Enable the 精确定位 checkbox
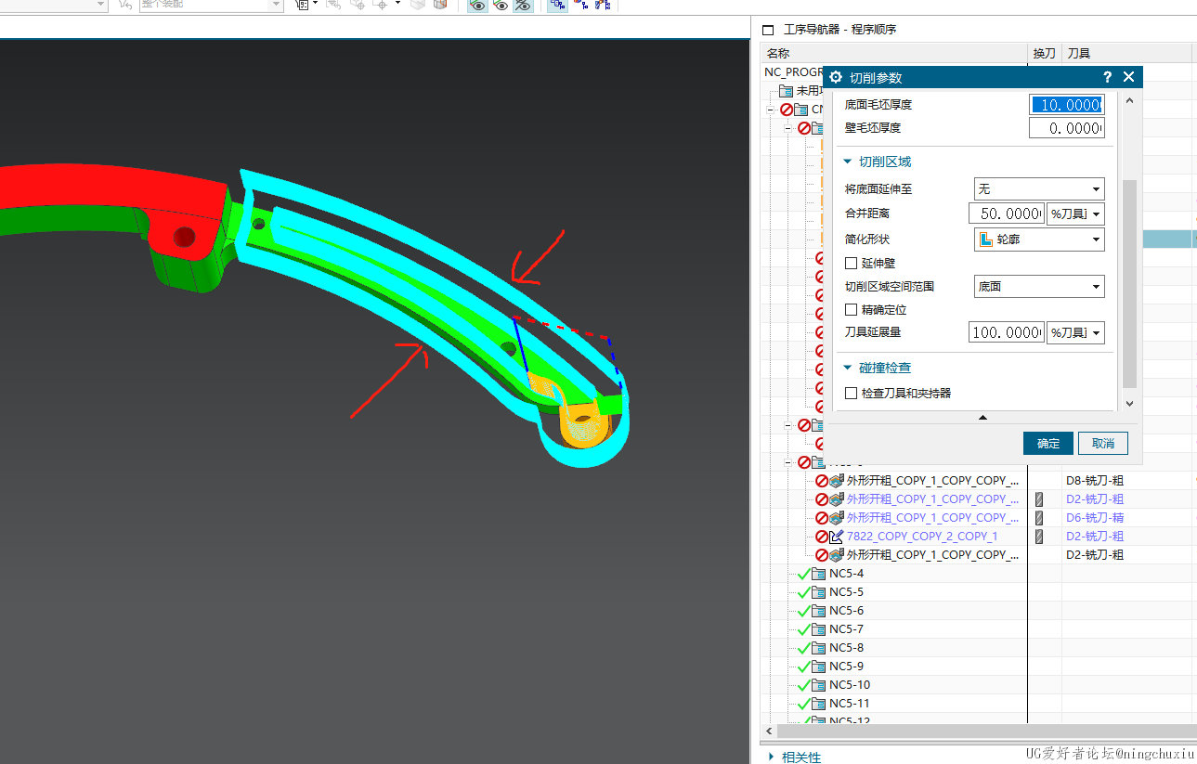Image resolution: width=1197 pixels, height=764 pixels. point(851,310)
